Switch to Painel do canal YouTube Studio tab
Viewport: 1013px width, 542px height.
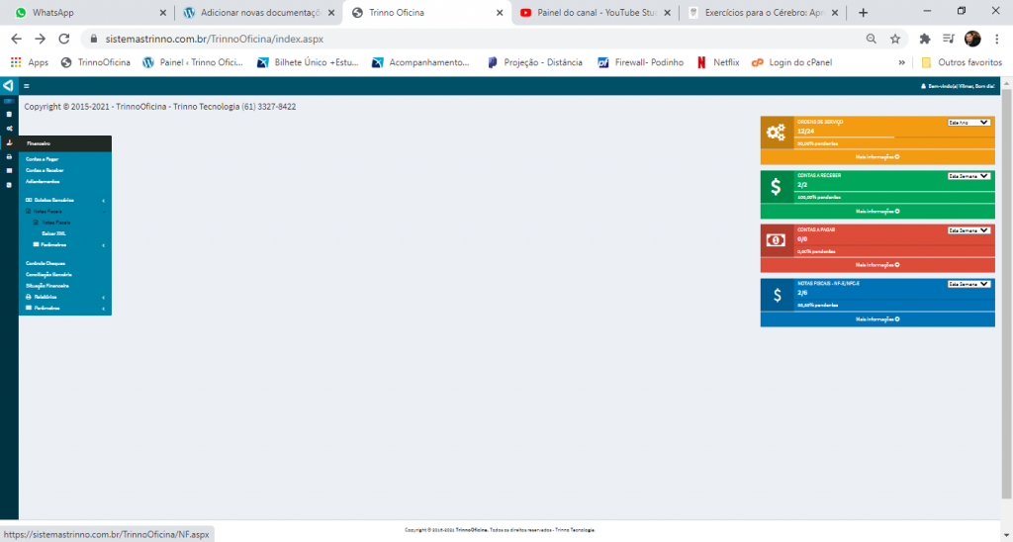click(595, 12)
